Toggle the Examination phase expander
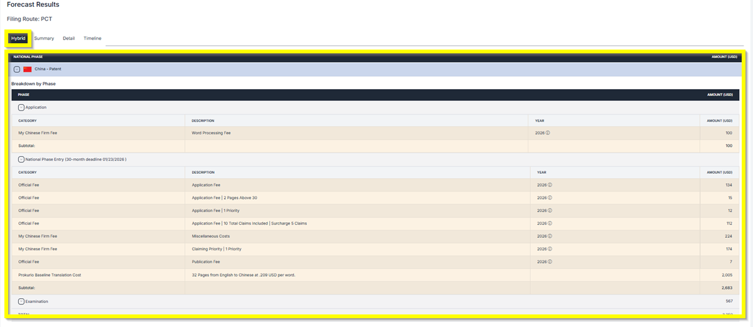 pos(21,301)
